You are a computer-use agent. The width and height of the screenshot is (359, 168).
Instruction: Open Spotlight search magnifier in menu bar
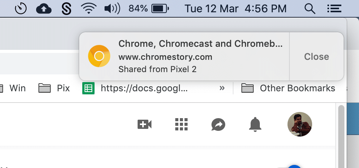point(309,8)
